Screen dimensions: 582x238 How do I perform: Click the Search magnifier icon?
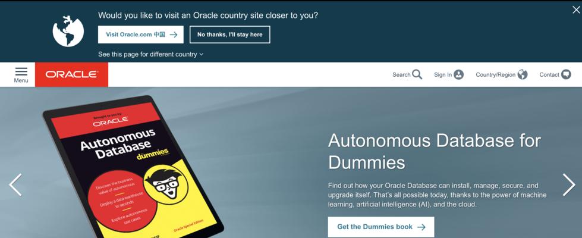(x=417, y=74)
